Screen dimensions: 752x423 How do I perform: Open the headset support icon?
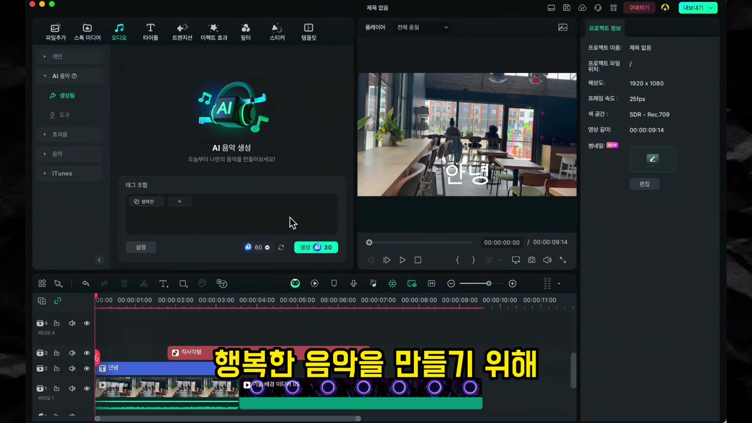598,8
